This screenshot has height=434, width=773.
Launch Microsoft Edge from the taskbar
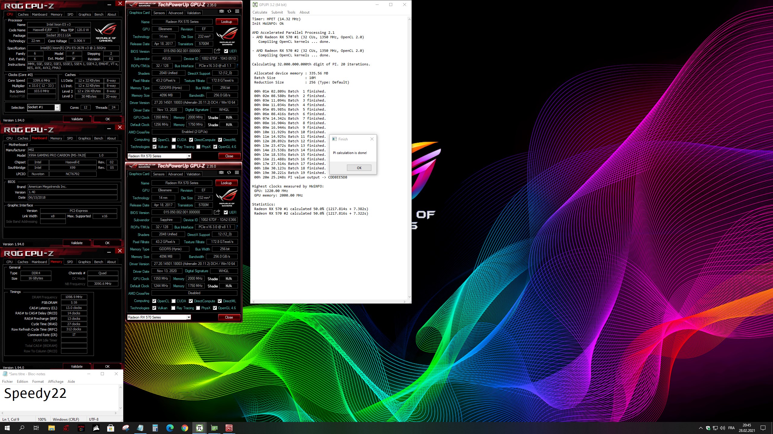point(170,428)
